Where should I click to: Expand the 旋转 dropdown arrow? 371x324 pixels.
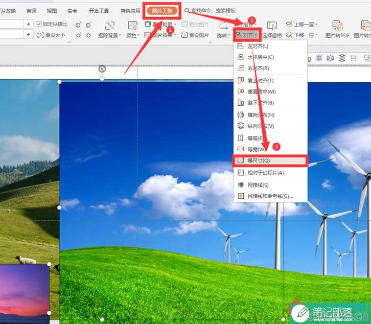point(229,35)
